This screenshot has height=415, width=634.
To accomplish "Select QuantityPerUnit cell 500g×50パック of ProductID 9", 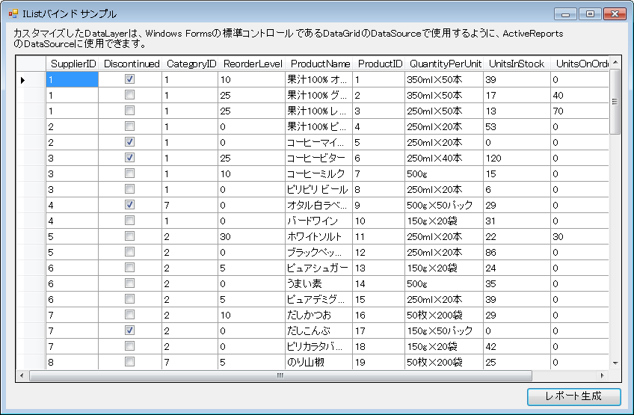I will (444, 205).
